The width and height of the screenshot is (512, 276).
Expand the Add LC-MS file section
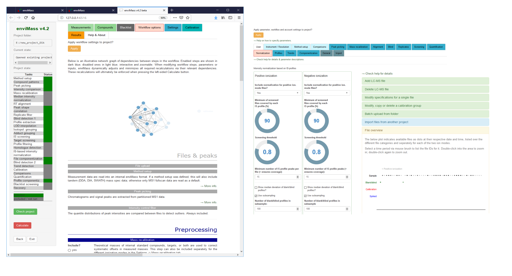tap(425, 81)
